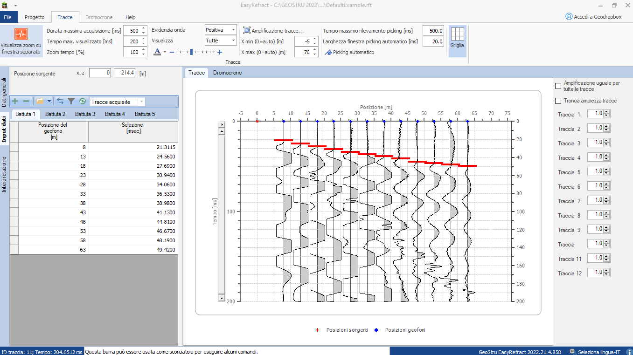Click the source position x field
The width and height of the screenshot is (633, 355).
click(100, 73)
